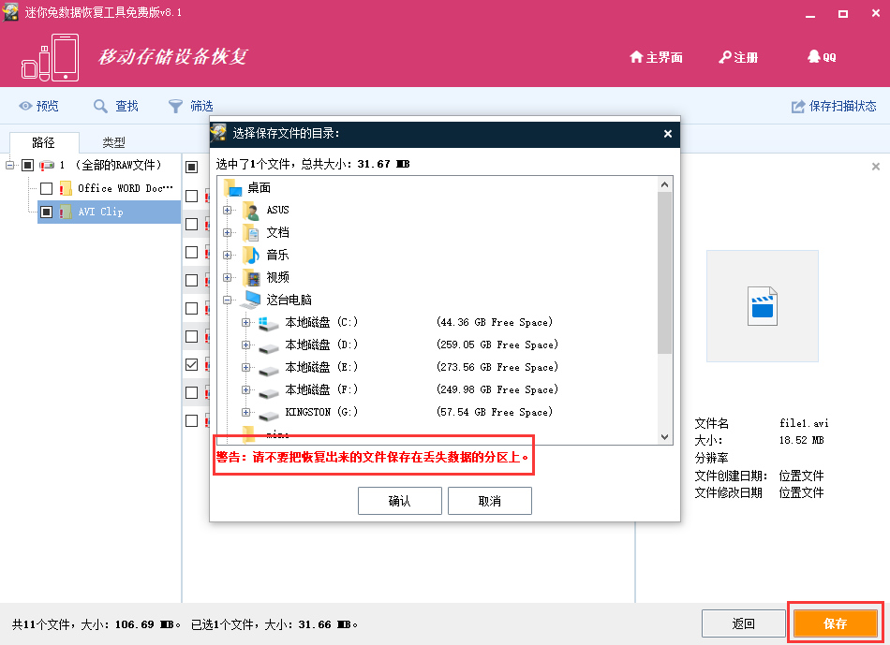Select the 音乐 music folder icon
The image size is (890, 645).
pyautogui.click(x=251, y=255)
